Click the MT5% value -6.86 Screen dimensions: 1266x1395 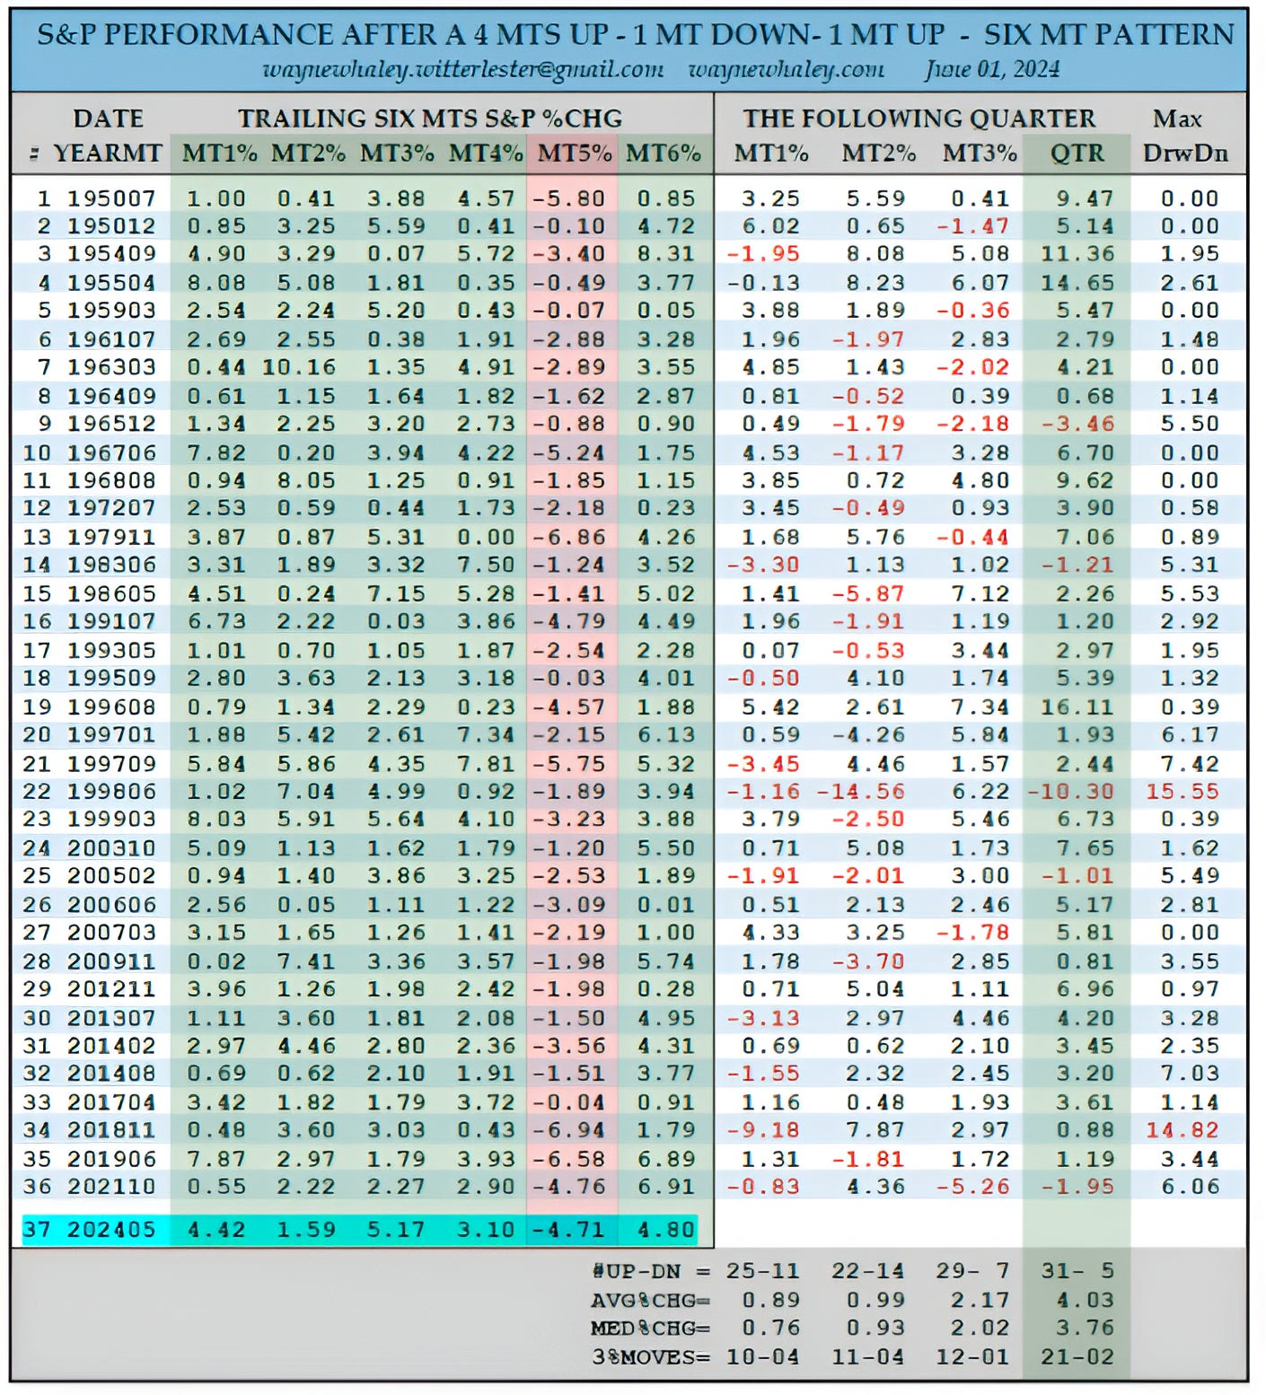tap(569, 538)
